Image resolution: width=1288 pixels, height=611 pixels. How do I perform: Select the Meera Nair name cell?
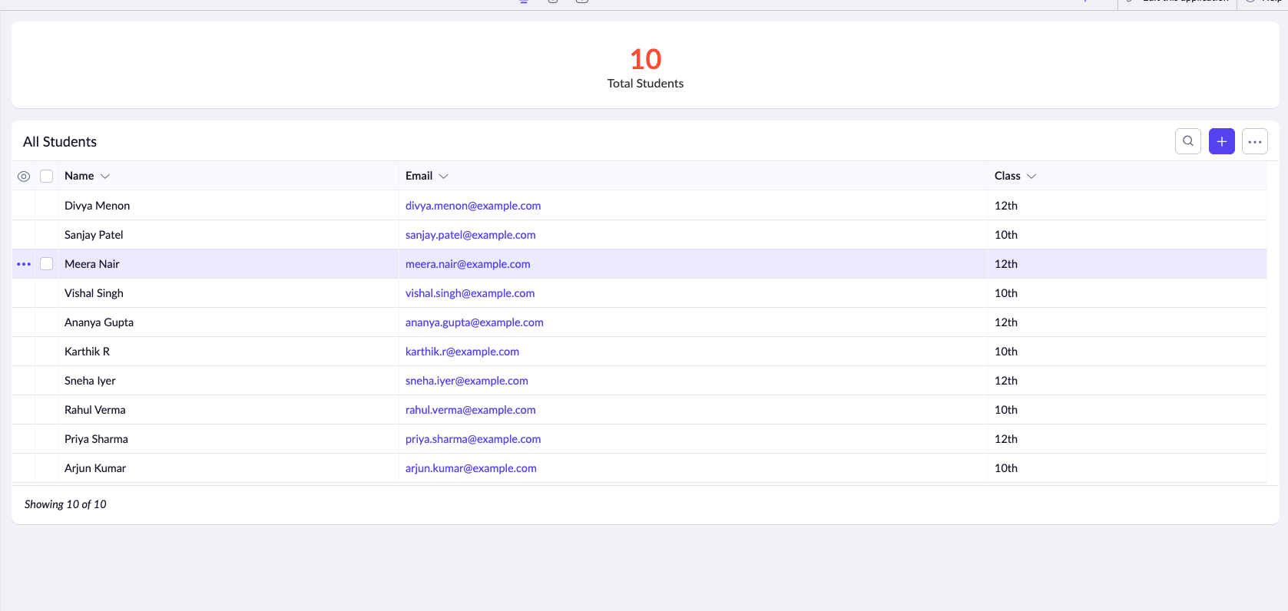228,264
